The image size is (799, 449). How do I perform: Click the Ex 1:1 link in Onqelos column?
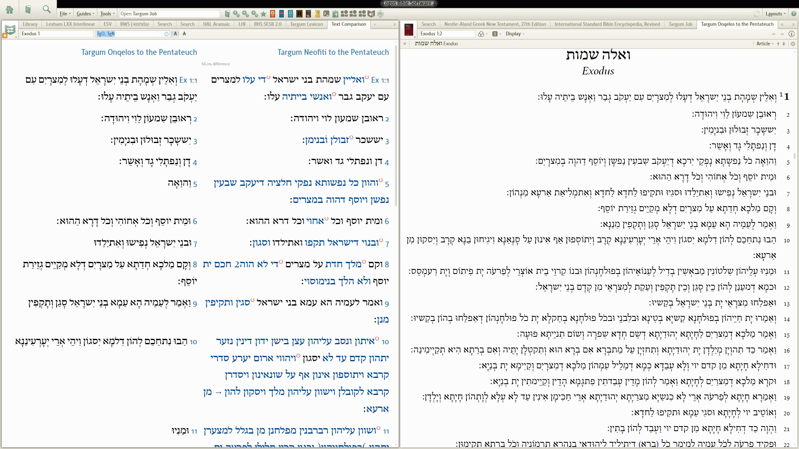(188, 80)
